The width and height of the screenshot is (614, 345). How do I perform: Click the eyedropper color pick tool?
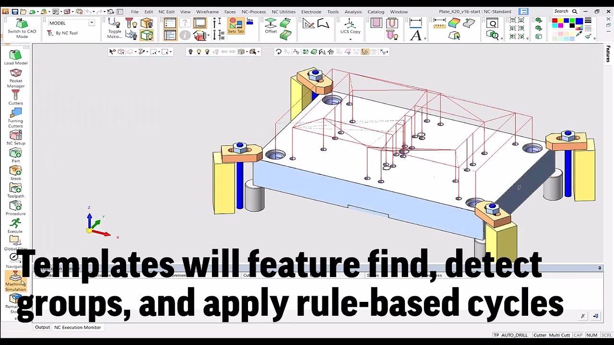click(579, 34)
